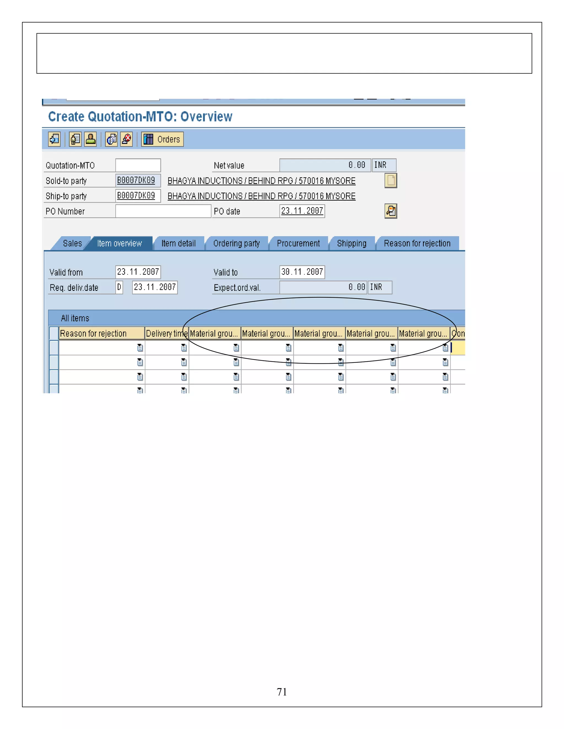Viewport: 564px width, 729px height.
Task: Open second row first Material group dropdown
Action: 236,362
